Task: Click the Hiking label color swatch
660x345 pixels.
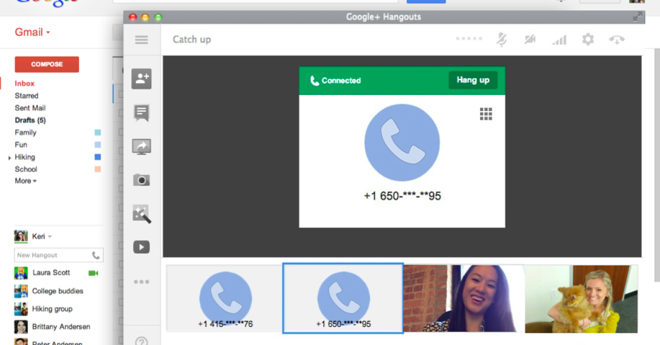Action: click(x=98, y=157)
